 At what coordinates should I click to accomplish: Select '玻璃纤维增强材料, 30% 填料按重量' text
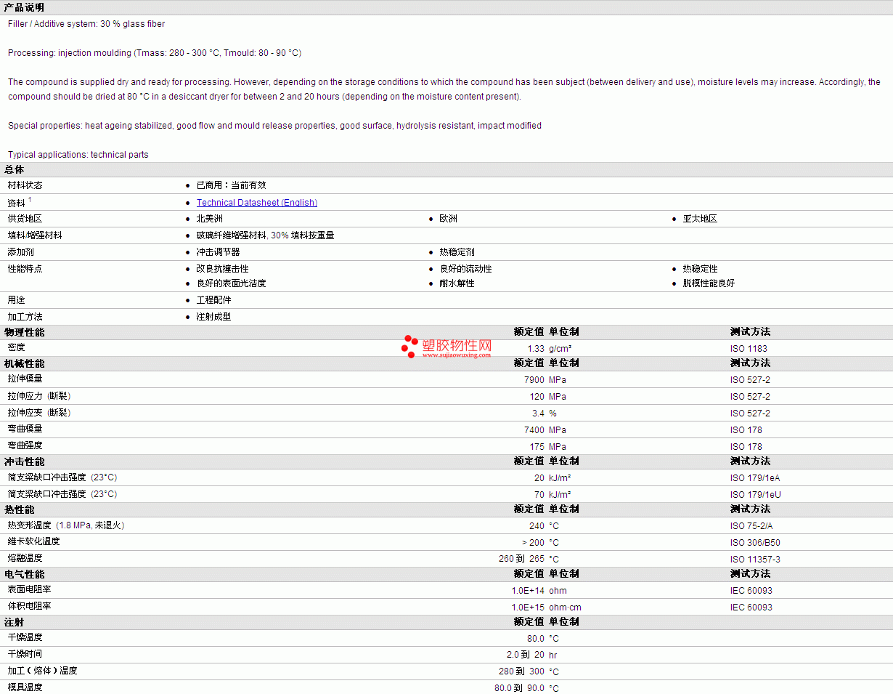[266, 235]
